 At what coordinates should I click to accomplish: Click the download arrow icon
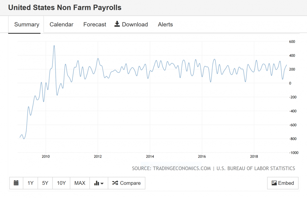[117, 24]
